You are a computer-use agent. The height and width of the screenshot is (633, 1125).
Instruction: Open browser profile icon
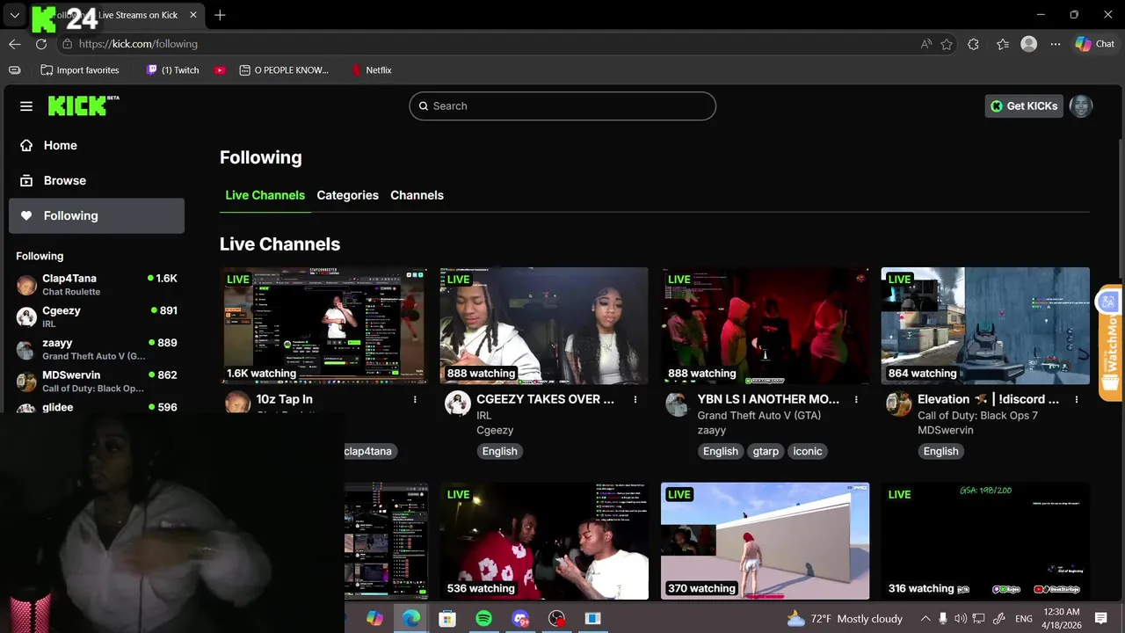click(x=1028, y=44)
